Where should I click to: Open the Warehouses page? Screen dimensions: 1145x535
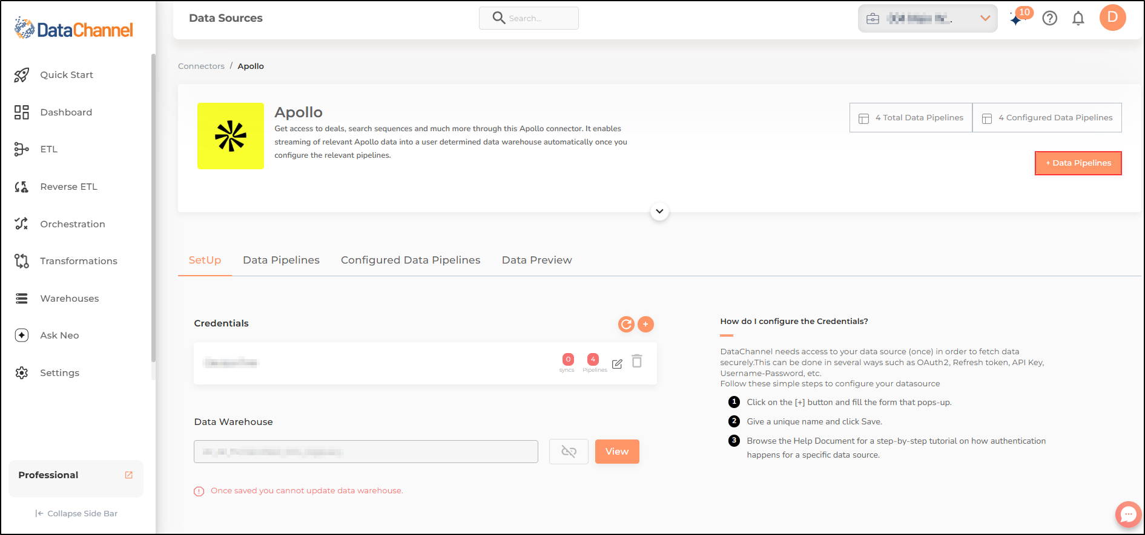[x=70, y=299]
